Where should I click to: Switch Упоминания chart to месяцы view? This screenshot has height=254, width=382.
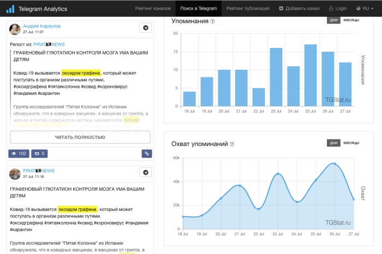[351, 20]
